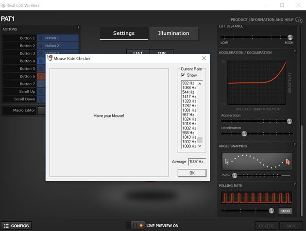The image size is (306, 231).
Task: Click the polling rate waveform graphic
Action: pos(257,198)
